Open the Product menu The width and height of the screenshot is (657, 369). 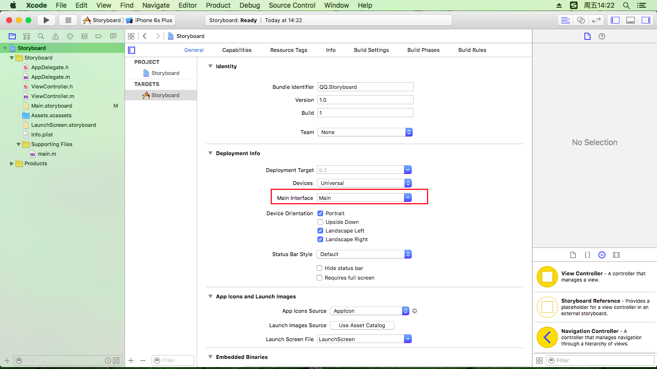click(218, 5)
